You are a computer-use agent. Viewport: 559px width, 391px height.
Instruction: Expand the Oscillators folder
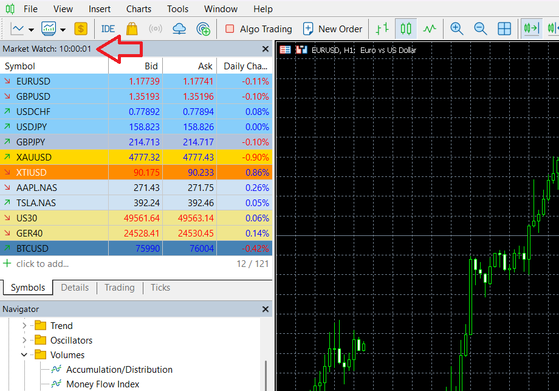point(24,340)
